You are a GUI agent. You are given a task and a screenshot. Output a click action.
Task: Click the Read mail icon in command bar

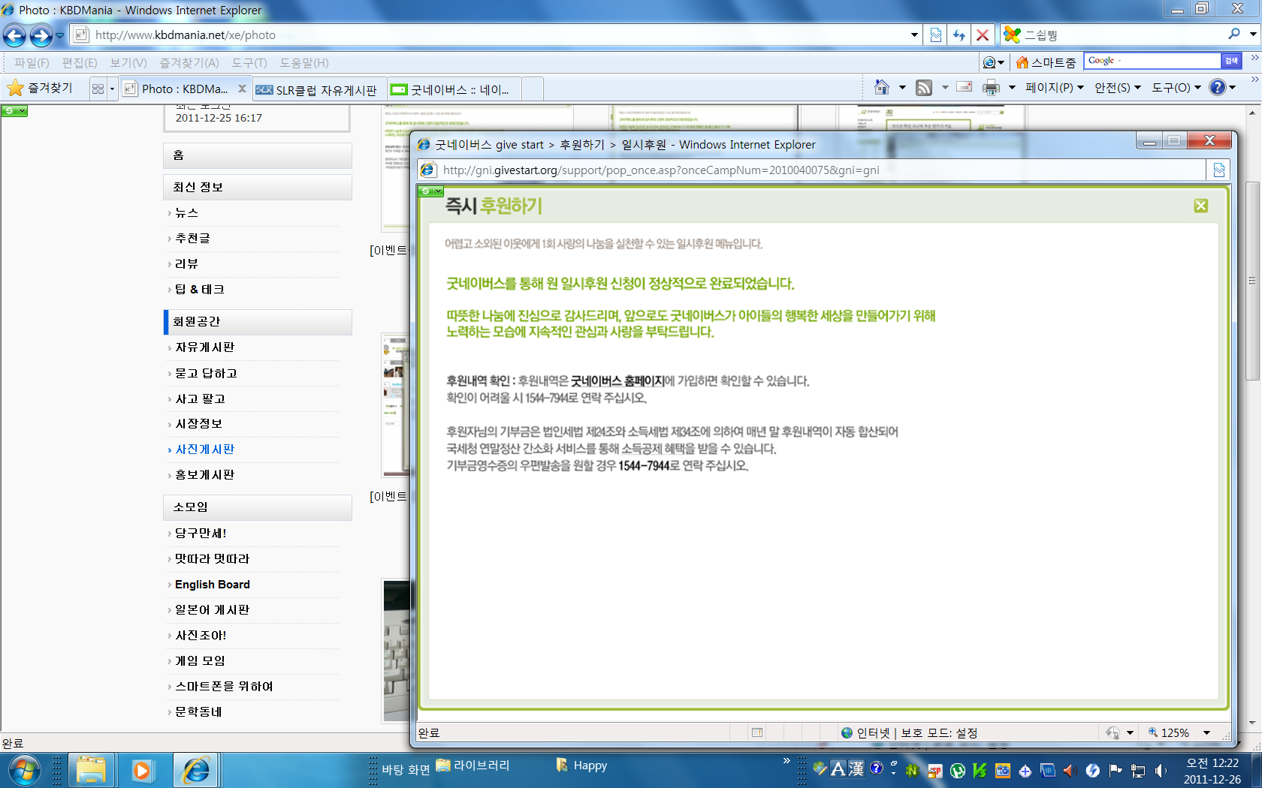coord(965,88)
